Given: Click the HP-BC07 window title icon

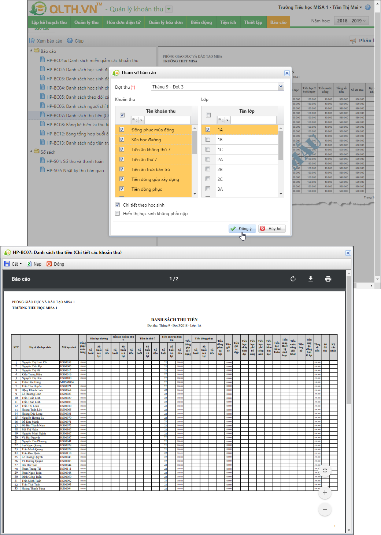Looking at the screenshot, I should tap(7, 252).
